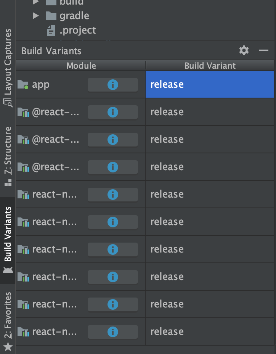
Task: Click the gradle folder icon
Action: [51, 16]
